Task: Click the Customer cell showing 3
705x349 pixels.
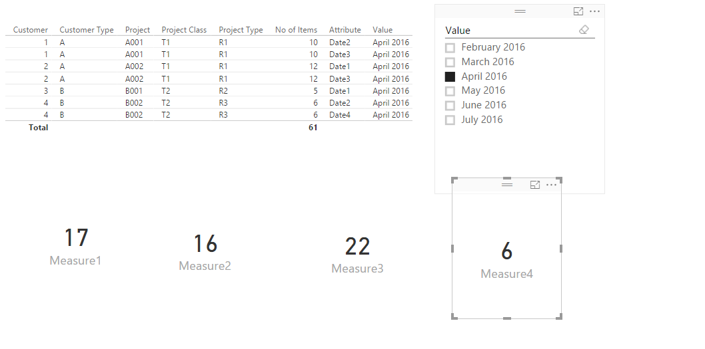Action: 46,90
